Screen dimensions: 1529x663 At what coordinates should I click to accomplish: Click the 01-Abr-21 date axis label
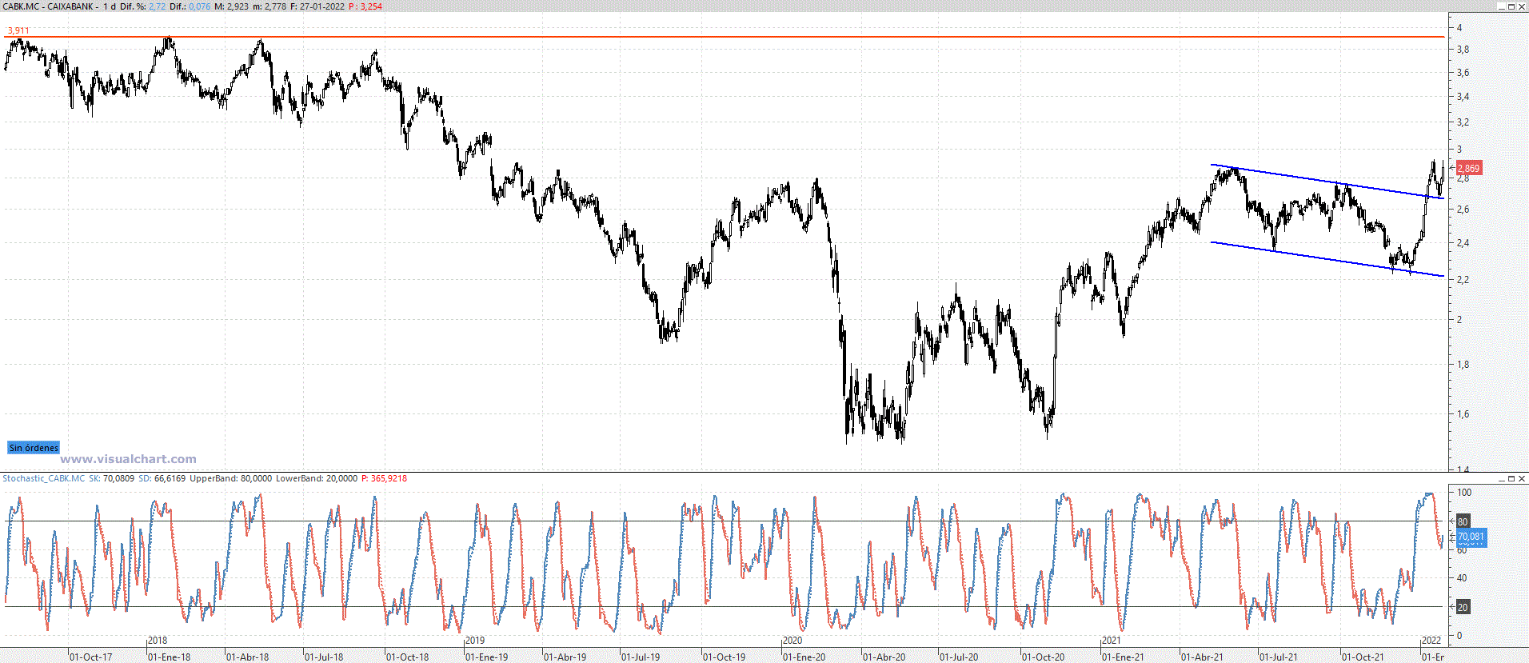(1203, 657)
